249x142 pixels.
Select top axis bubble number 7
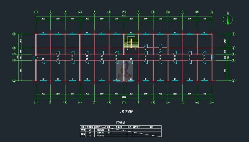[x=124, y=12]
